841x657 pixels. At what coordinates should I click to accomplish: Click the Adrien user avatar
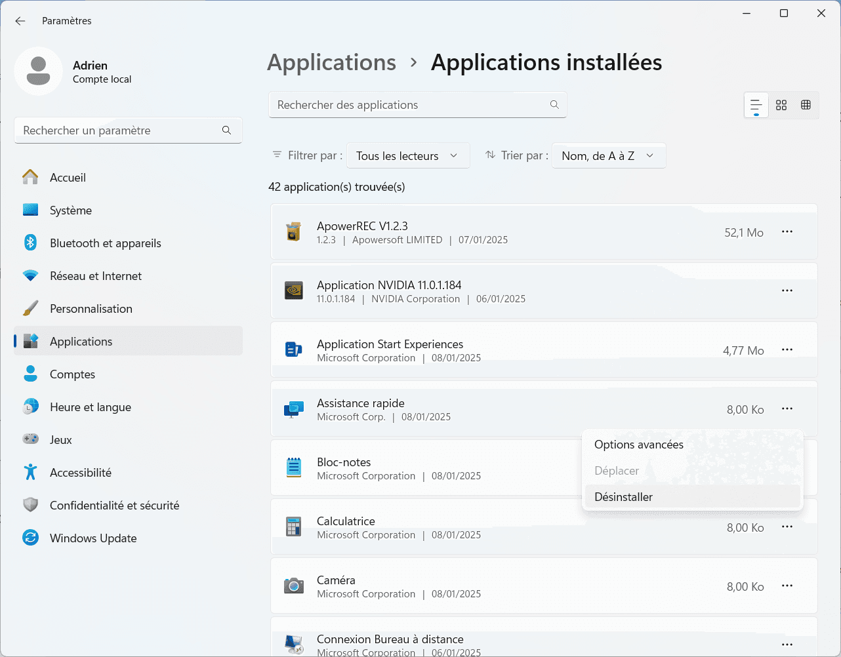(38, 71)
